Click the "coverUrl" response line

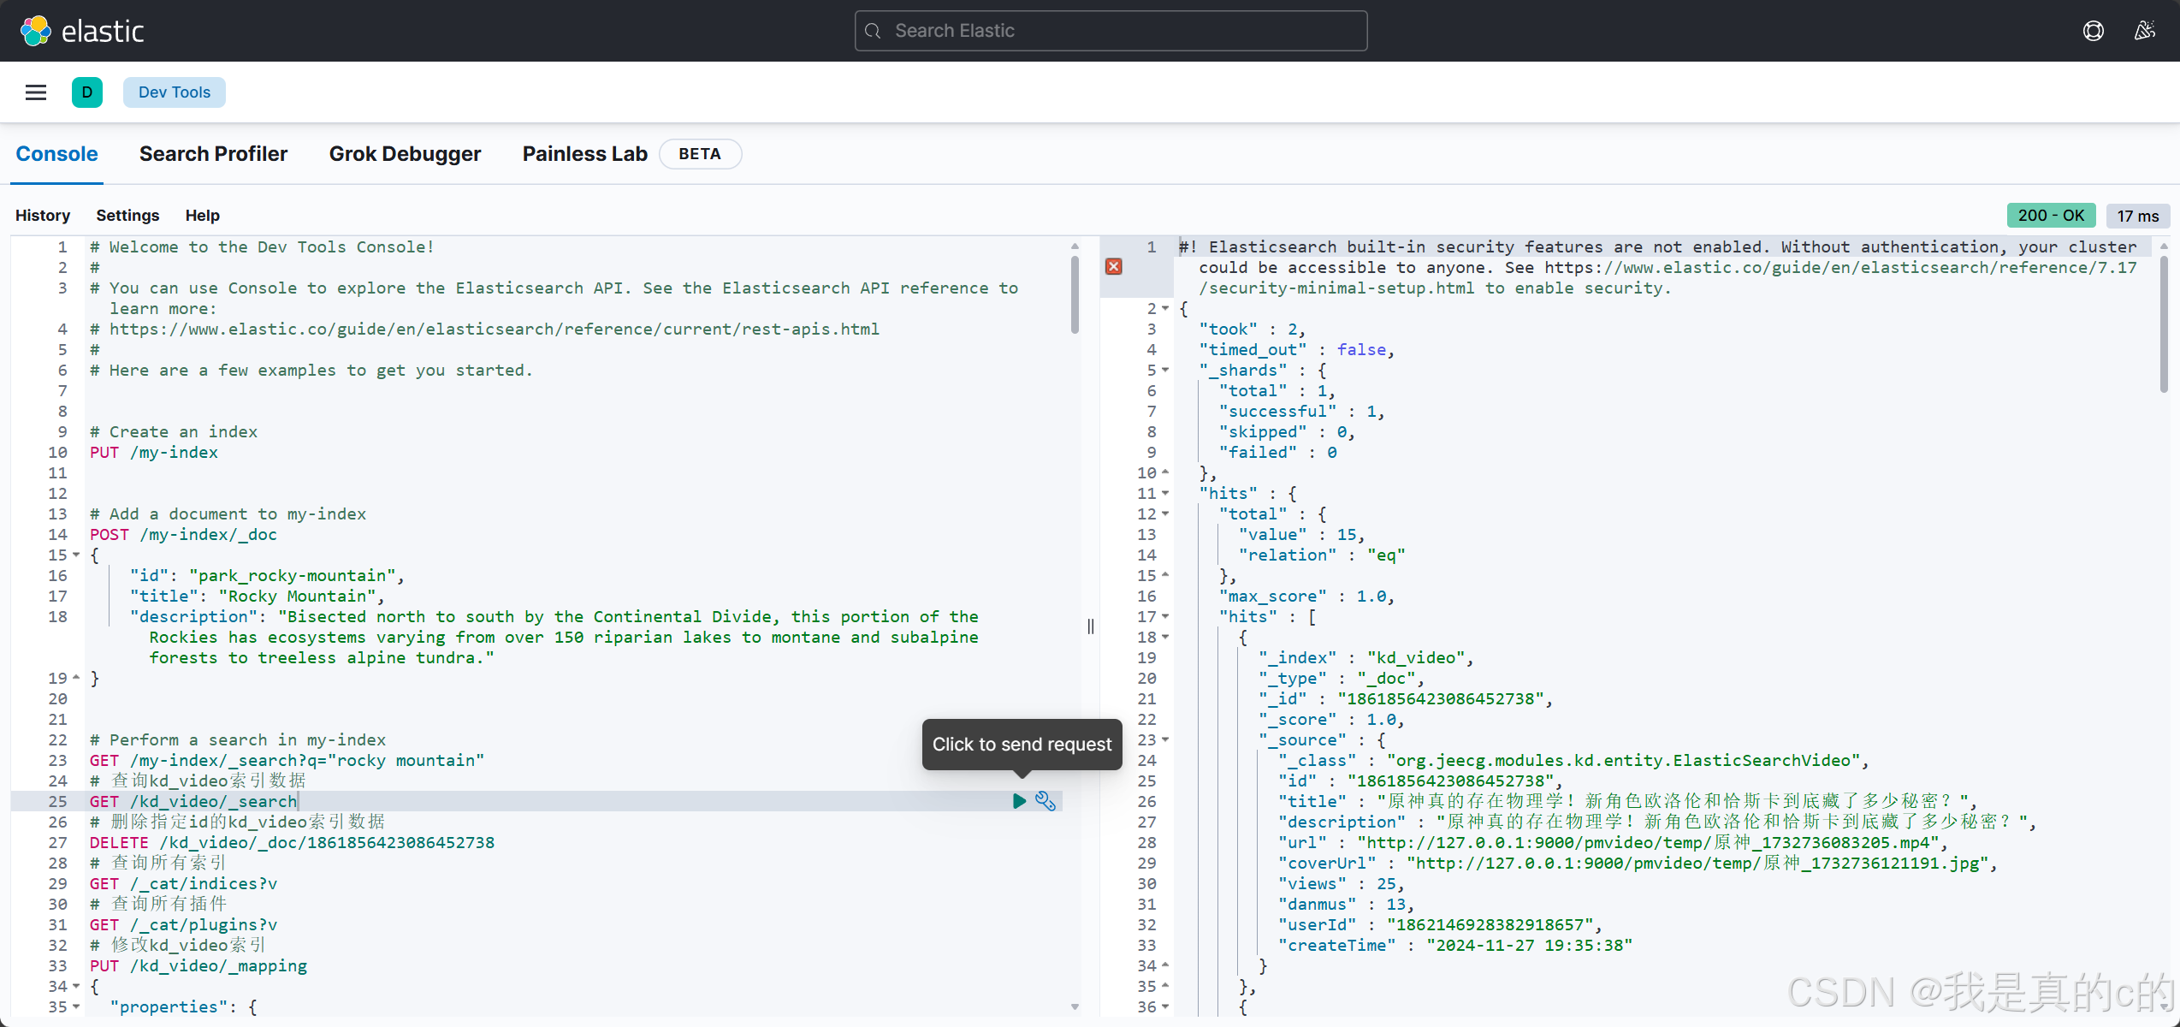pos(1638,864)
